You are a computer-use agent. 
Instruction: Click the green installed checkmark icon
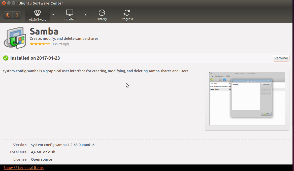[x=6, y=58]
